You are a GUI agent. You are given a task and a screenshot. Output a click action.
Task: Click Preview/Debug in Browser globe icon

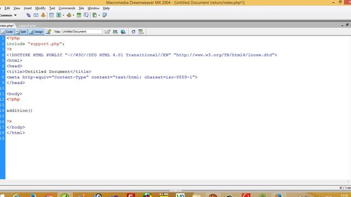coord(123,32)
